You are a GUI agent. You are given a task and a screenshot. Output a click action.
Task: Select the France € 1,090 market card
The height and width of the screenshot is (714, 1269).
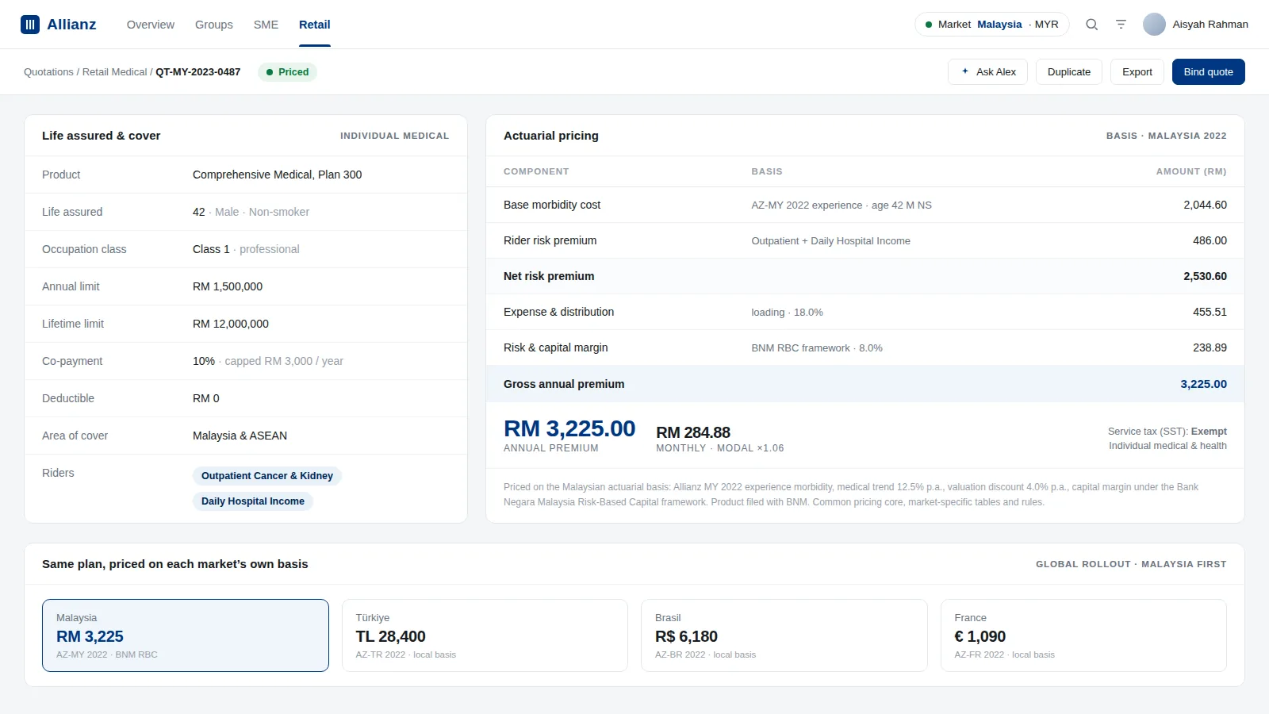click(1083, 635)
